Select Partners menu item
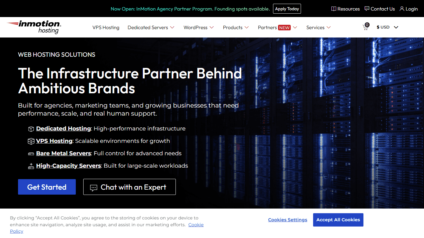Image resolution: width=424 pixels, height=238 pixels. click(267, 28)
